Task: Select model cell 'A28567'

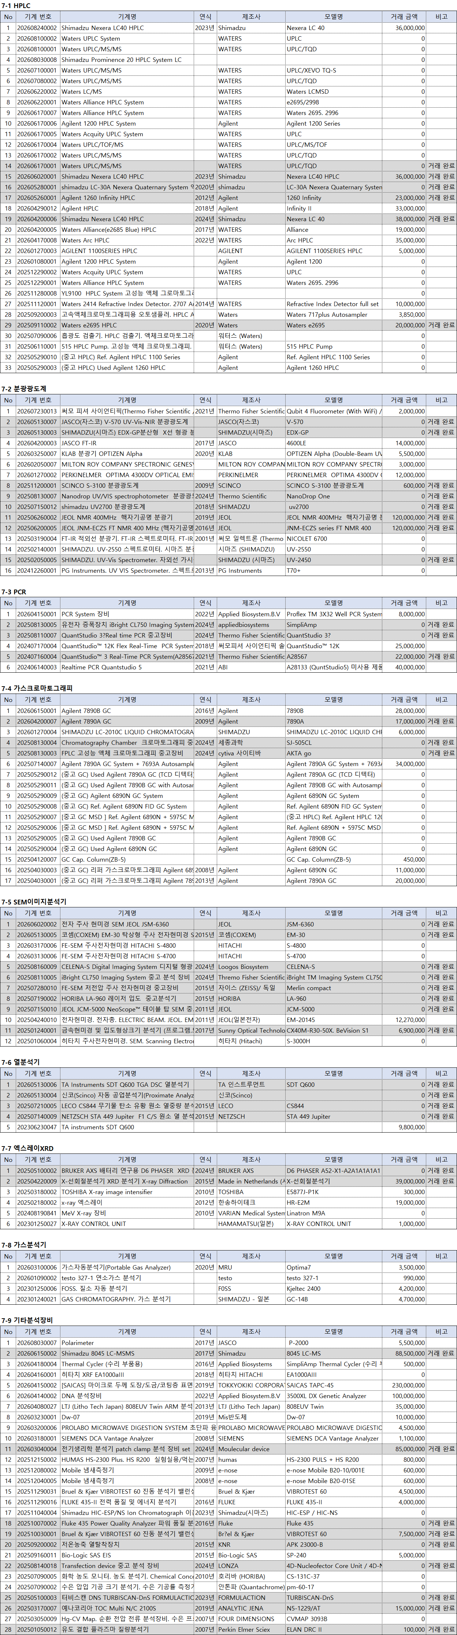Action: coord(333,657)
